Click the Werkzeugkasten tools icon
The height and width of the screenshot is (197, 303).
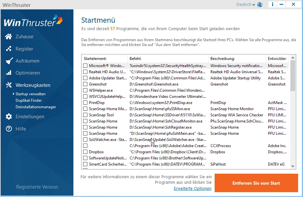9,85
